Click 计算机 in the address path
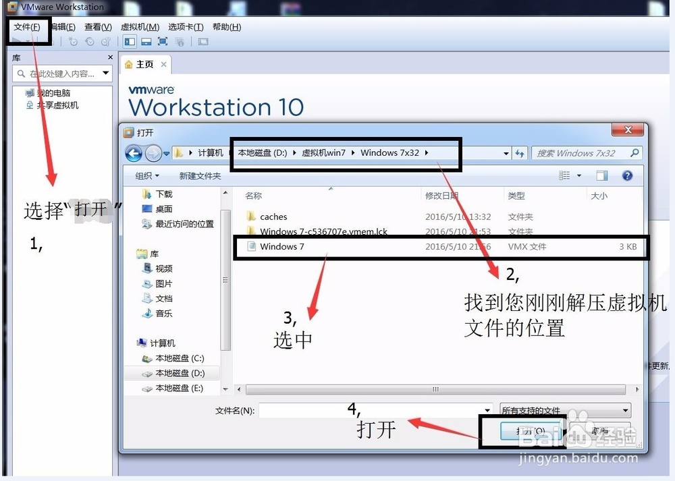The height and width of the screenshot is (481, 675). click(211, 153)
